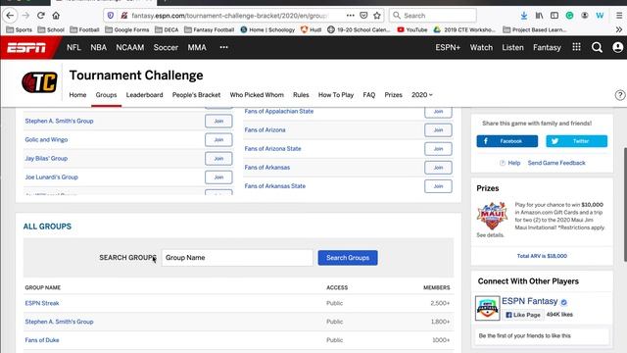627x353 pixels.
Task: Open People's Bracket tab
Action: click(x=196, y=95)
